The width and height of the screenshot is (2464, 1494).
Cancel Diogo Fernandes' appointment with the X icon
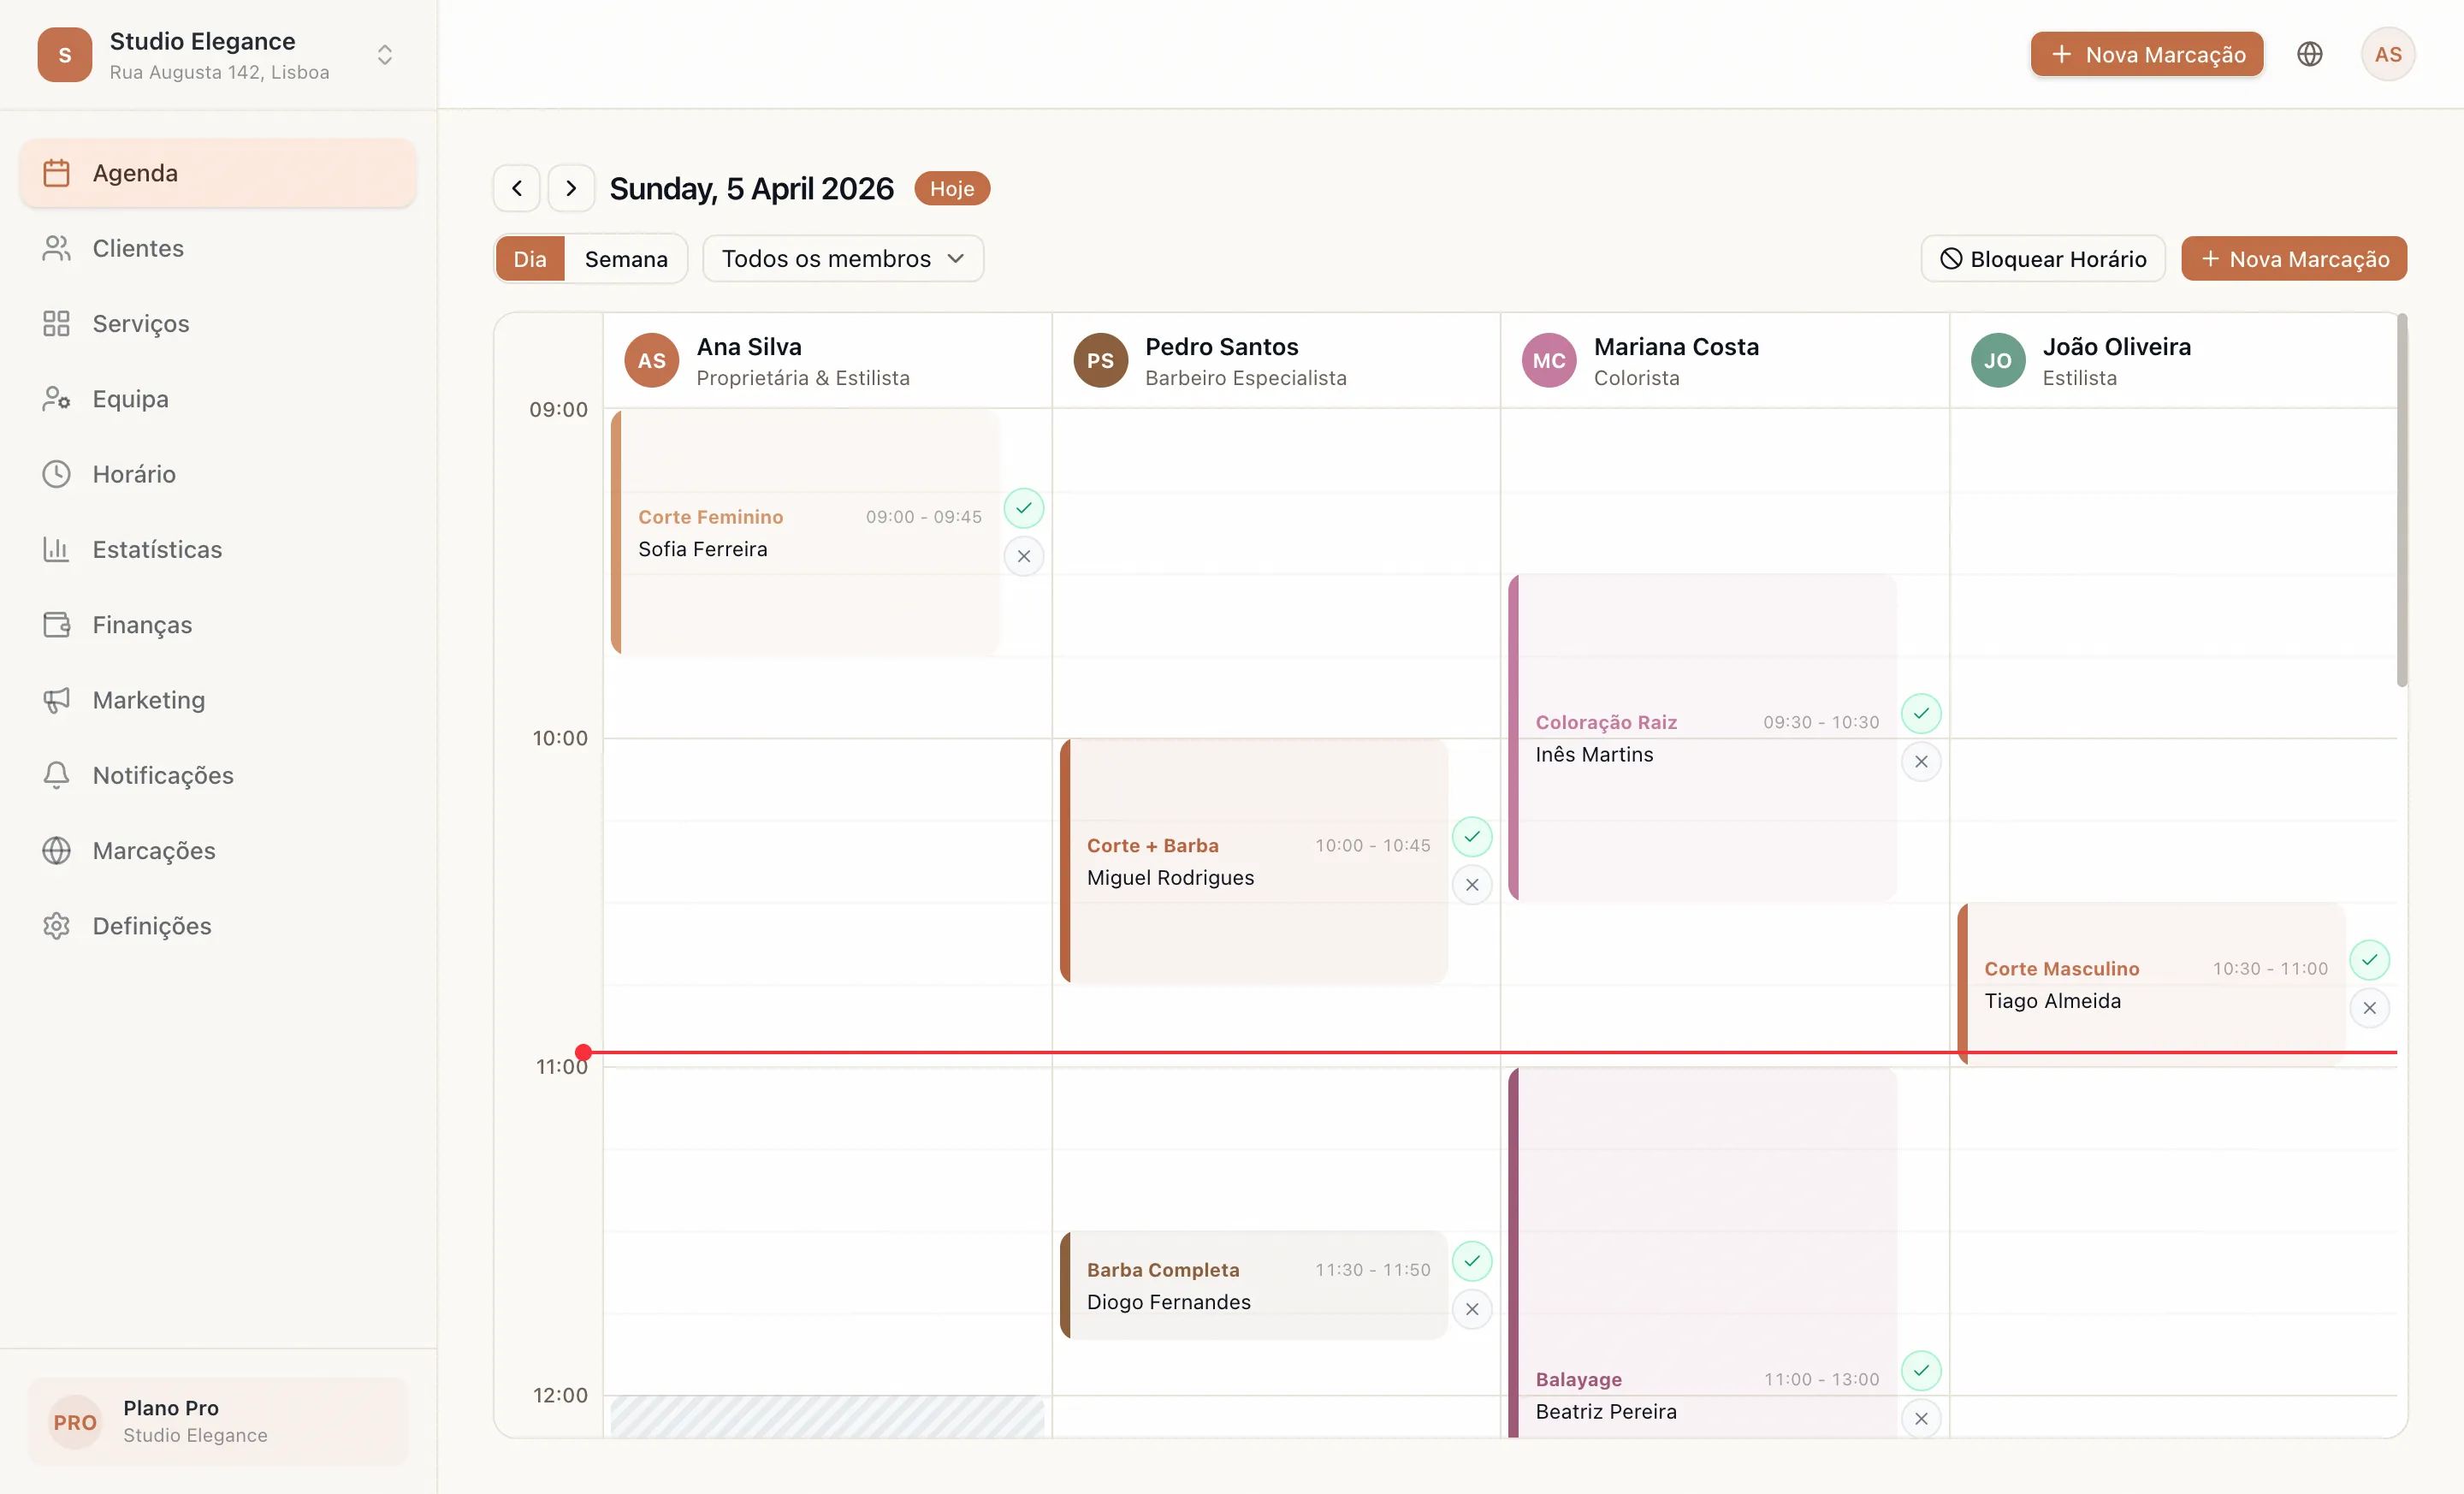1472,1309
